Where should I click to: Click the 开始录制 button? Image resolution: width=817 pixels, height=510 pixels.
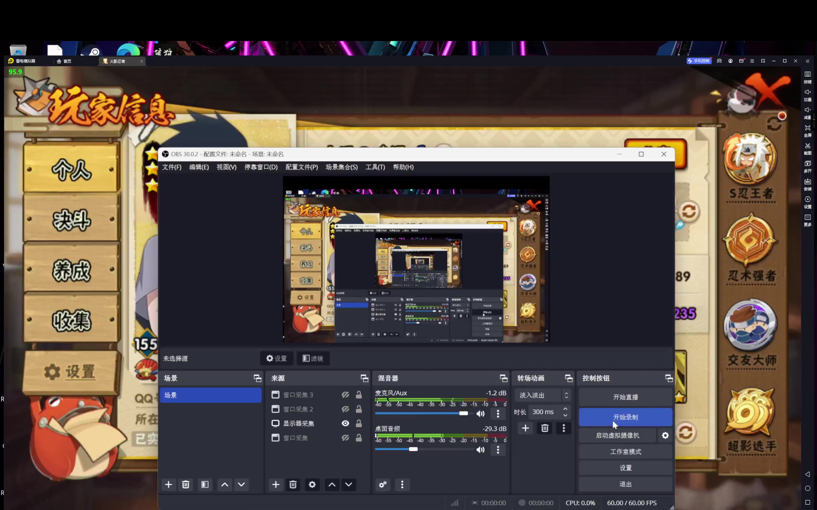coord(626,417)
